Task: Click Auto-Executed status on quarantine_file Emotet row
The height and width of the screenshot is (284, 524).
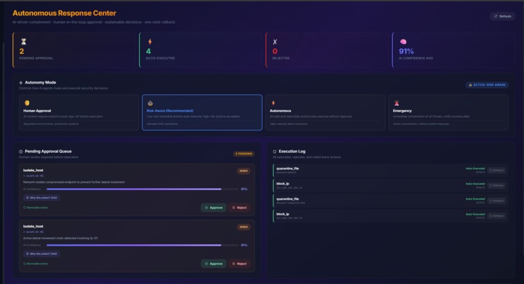Action: pos(475,169)
